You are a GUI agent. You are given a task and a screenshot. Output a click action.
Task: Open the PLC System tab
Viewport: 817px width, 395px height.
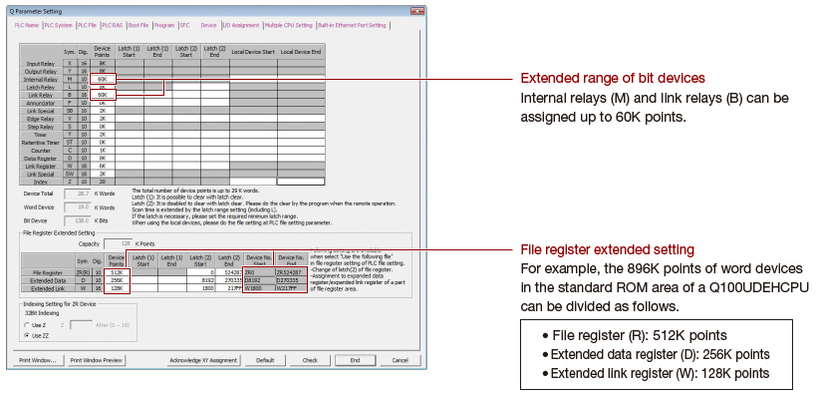coord(58,25)
